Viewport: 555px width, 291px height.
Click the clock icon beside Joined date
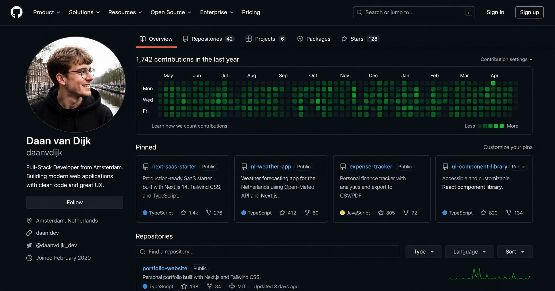coord(29,258)
